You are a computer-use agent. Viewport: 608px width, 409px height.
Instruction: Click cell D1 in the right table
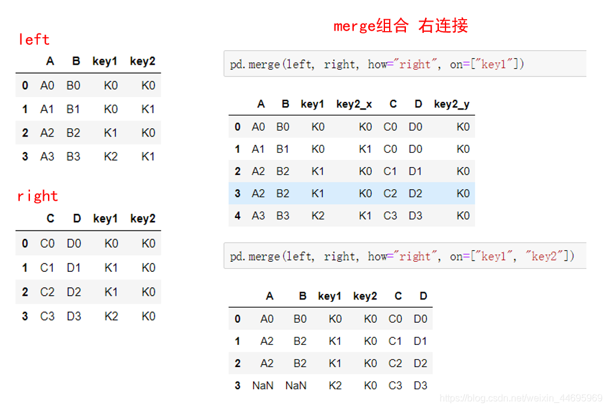[74, 268]
